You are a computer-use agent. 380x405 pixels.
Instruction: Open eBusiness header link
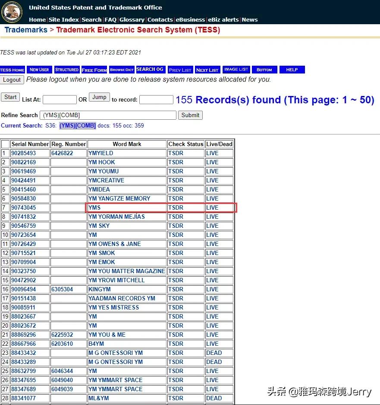pos(190,19)
